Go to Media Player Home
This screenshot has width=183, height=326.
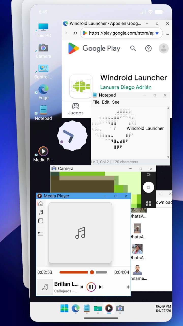[x=41, y=204]
